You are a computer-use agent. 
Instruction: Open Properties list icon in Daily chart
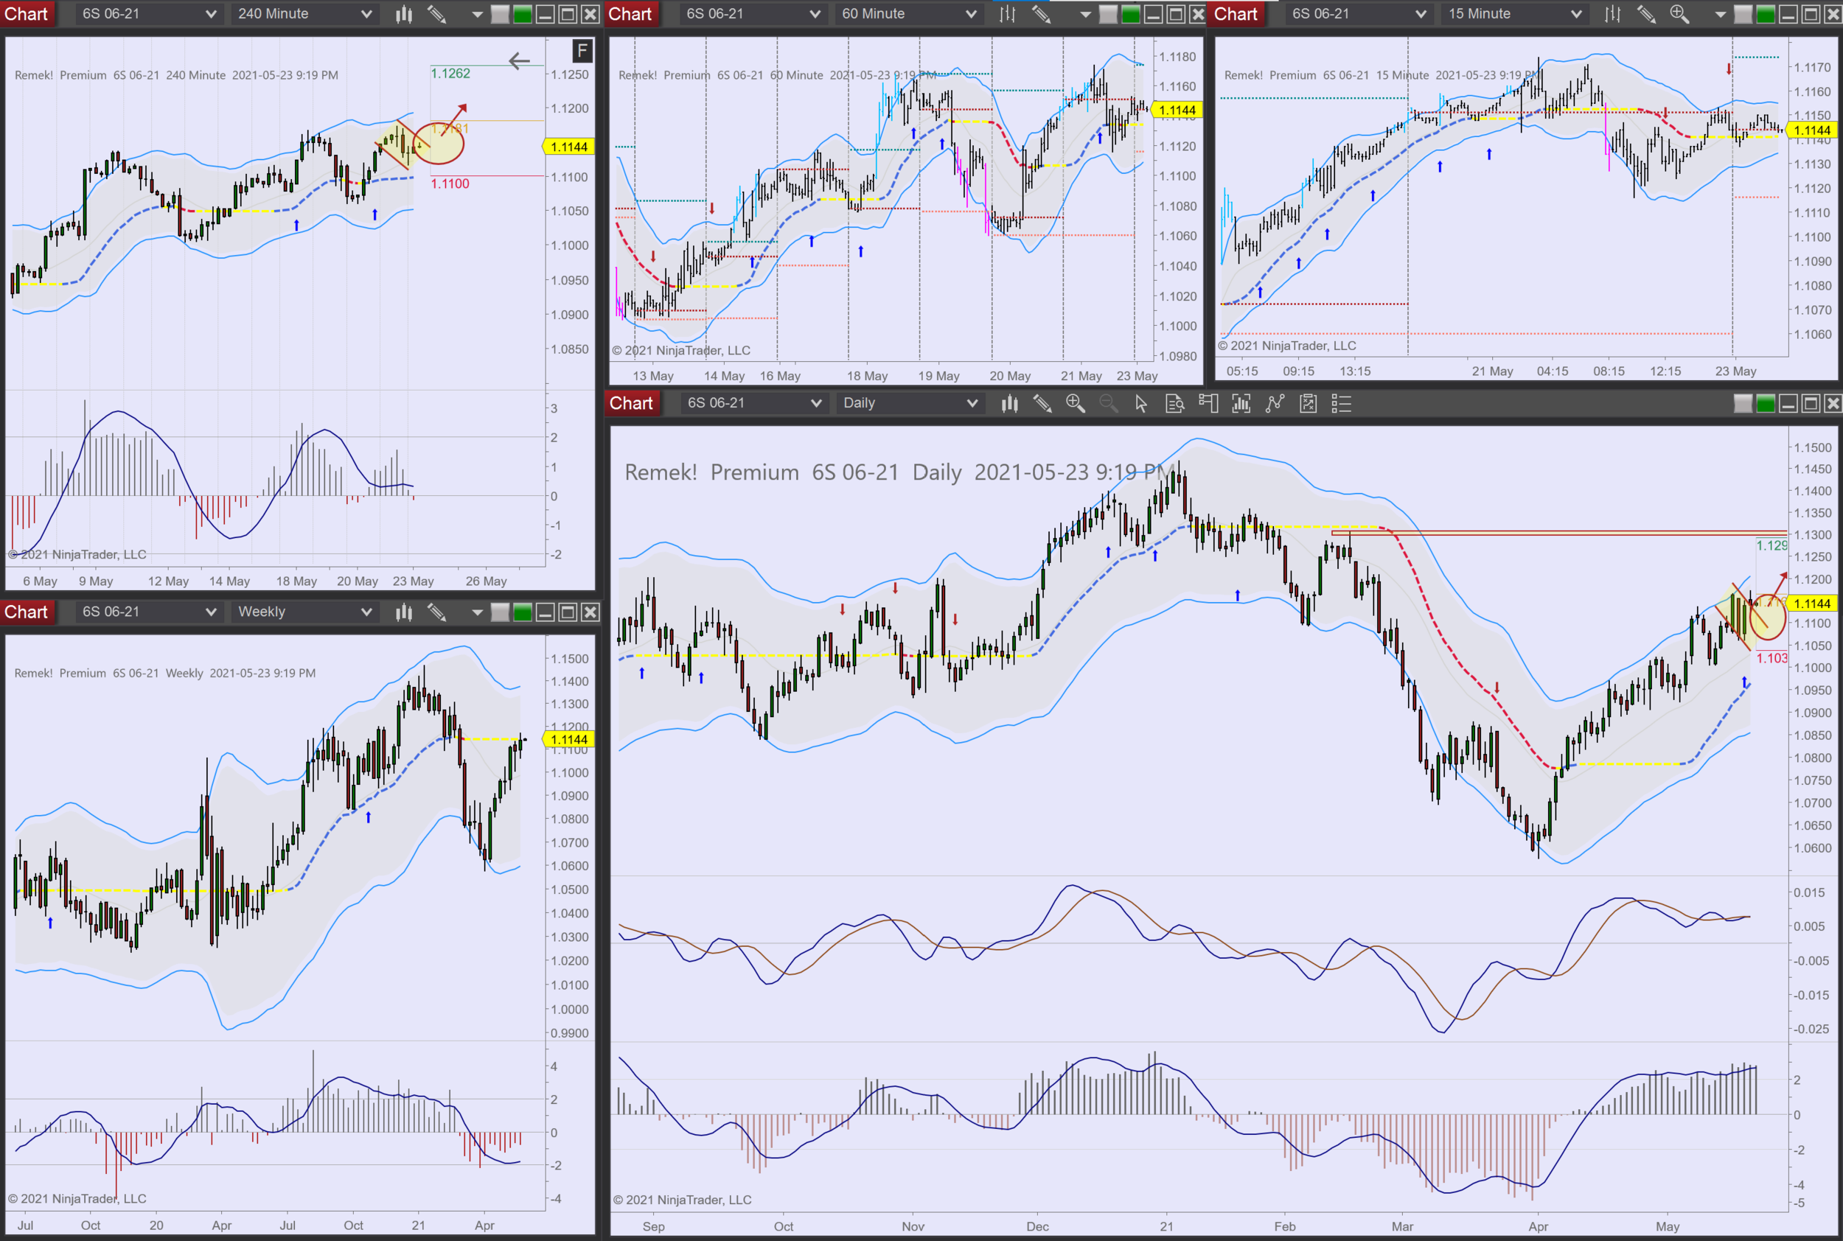click(1341, 403)
